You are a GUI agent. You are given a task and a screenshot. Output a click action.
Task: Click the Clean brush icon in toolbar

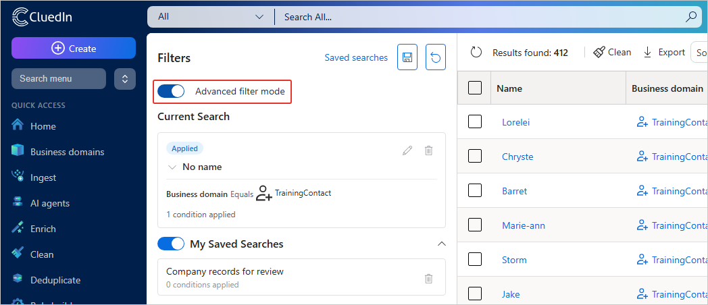599,53
